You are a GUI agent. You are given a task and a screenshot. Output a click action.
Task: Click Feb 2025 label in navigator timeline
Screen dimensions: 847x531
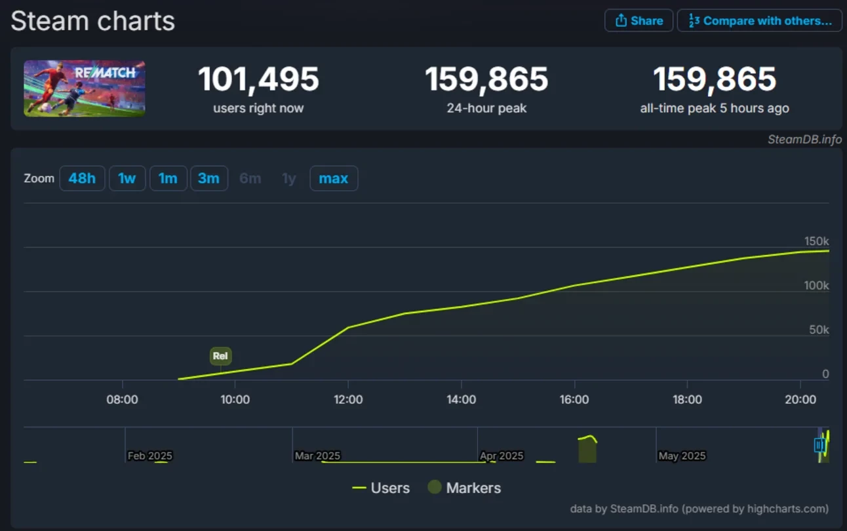[x=149, y=456]
